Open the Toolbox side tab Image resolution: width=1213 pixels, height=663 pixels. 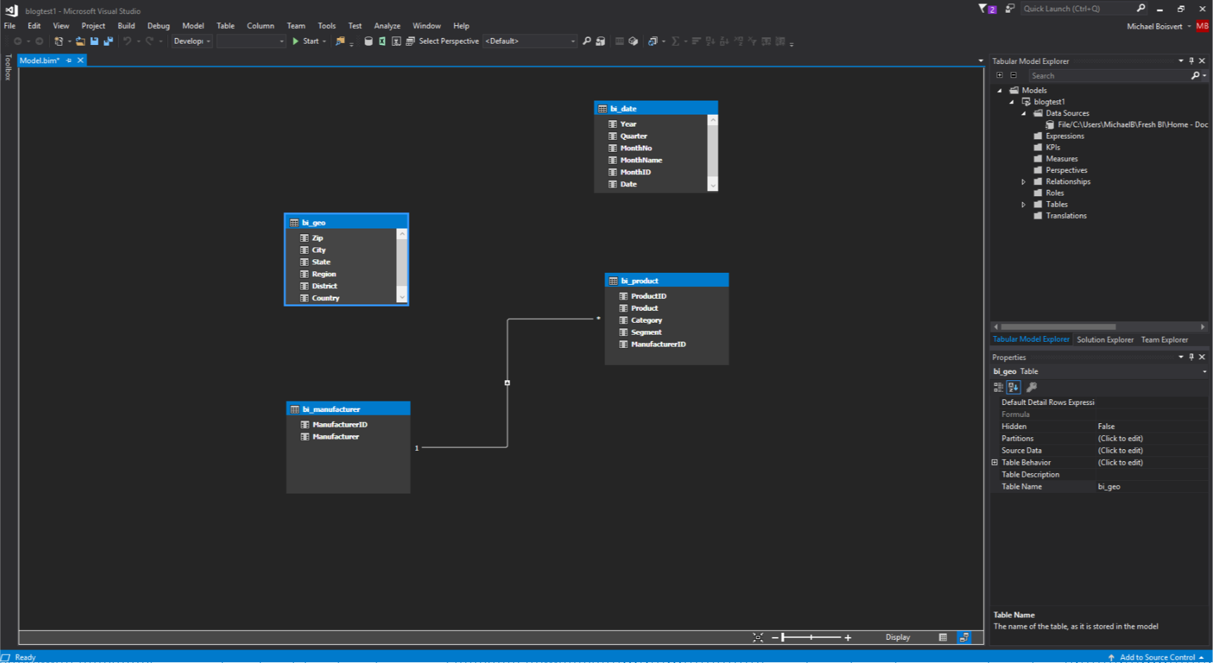tap(8, 67)
